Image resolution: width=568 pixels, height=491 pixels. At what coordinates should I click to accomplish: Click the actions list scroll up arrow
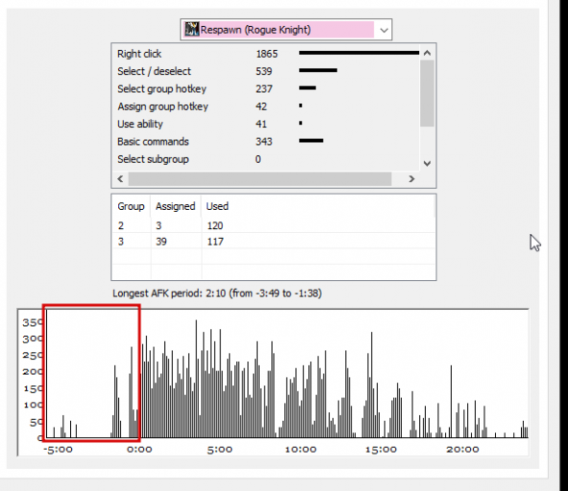tap(427, 53)
